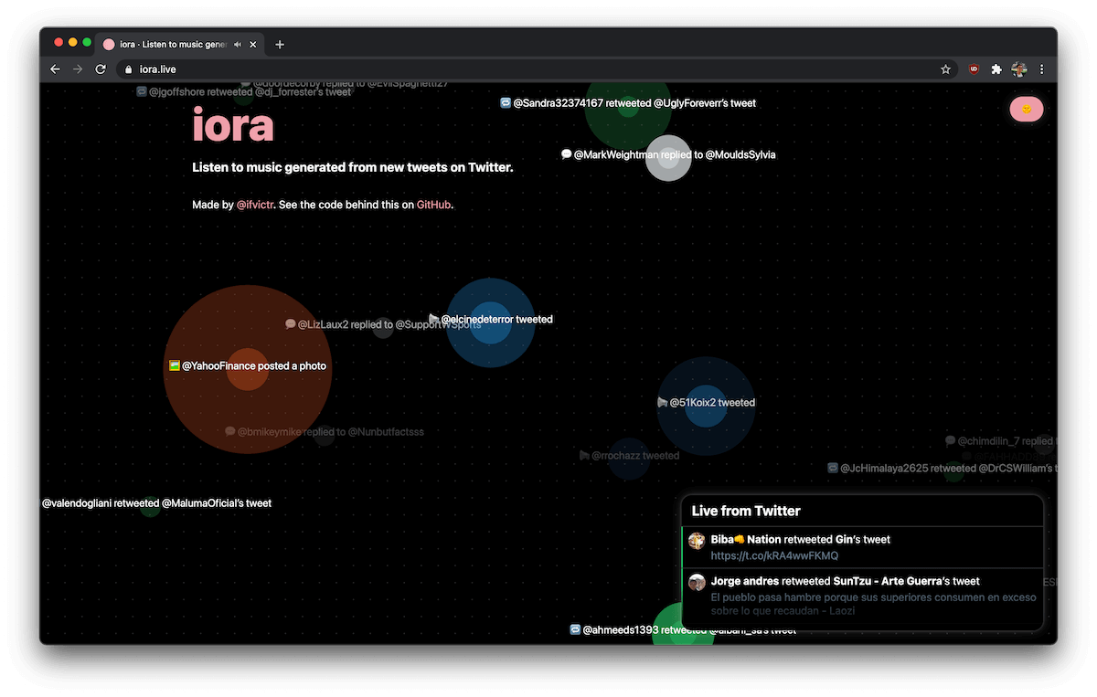
Task: Click the retweet icon beside @JcHimalaya2625
Action: click(x=833, y=468)
